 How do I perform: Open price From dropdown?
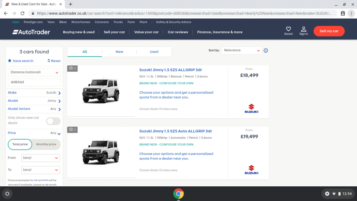tap(41, 158)
